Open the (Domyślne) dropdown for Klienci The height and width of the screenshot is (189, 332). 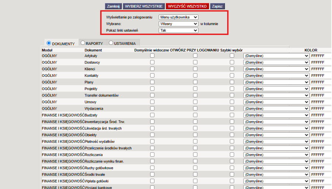click(276, 69)
